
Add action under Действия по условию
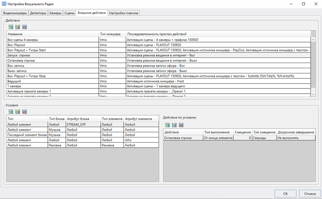[168, 125]
